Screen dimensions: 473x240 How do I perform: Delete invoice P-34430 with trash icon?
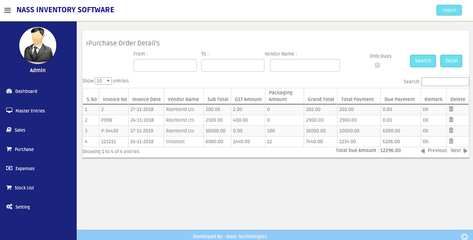click(451, 130)
